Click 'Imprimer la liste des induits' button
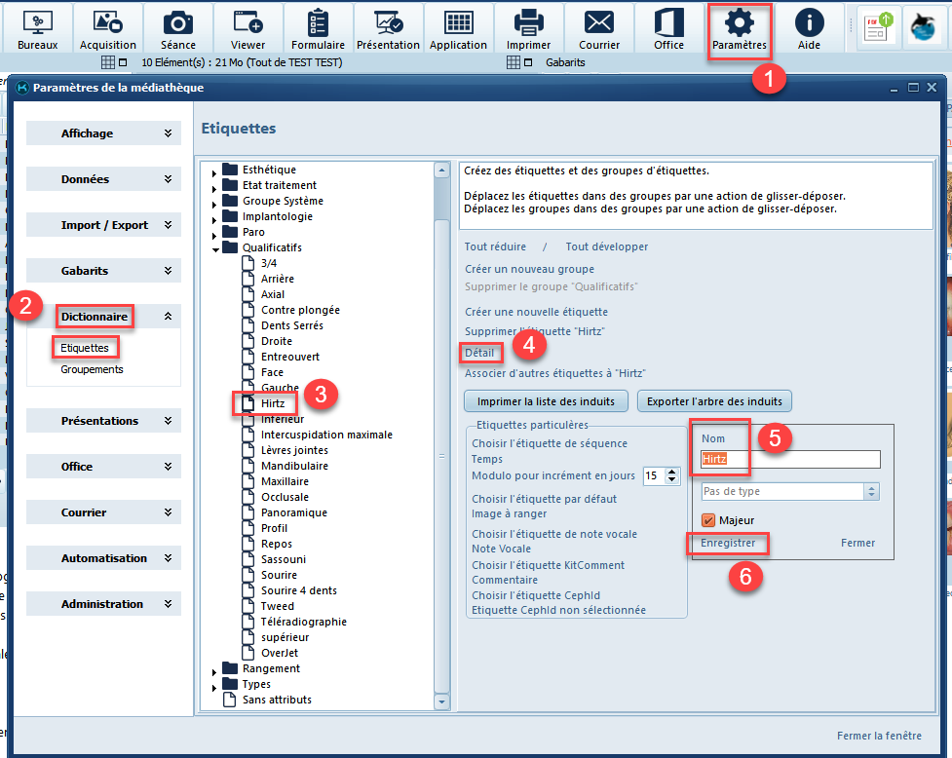The height and width of the screenshot is (758, 952). tap(546, 401)
